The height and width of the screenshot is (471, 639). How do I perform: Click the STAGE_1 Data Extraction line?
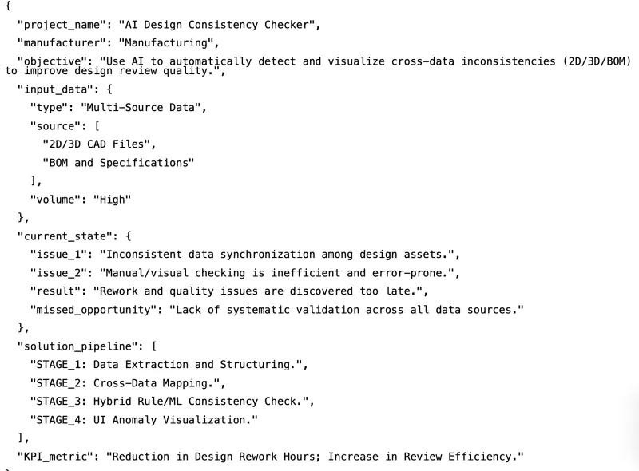coord(168,365)
